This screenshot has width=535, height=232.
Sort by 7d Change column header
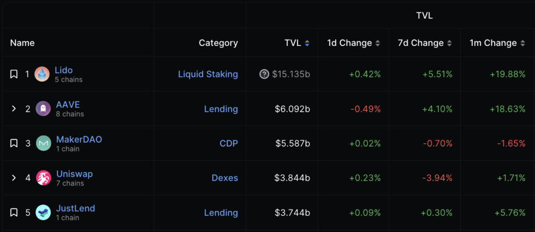425,43
